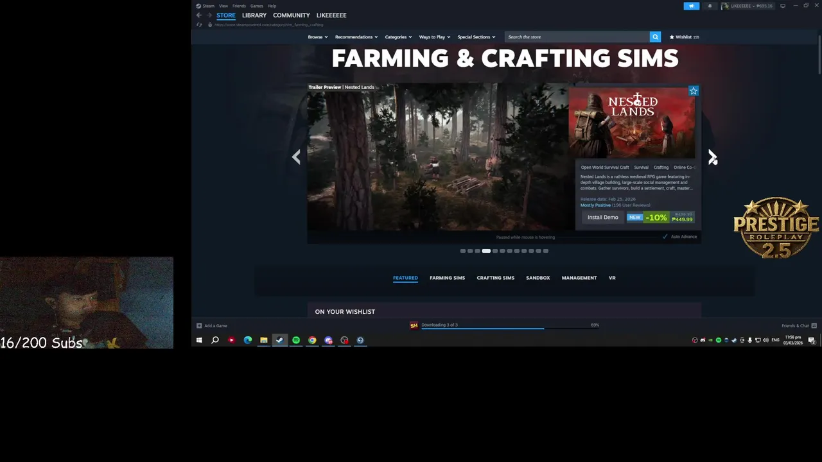Viewport: 822px width, 462px height.
Task: Expand the Categories dropdown
Action: (399, 37)
